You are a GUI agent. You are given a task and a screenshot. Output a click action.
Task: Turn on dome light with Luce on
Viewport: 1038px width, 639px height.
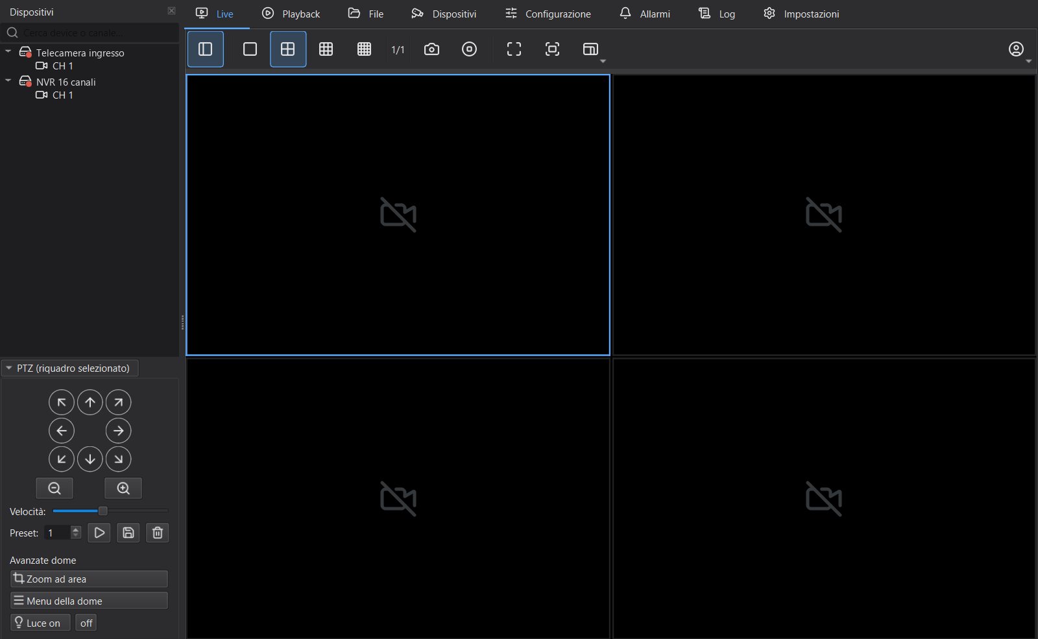click(40, 623)
